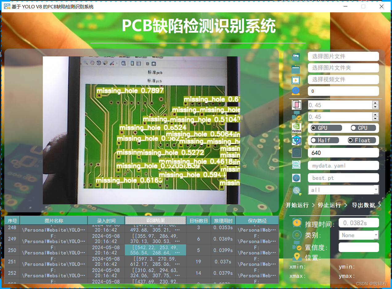This screenshot has height=289, width=392.
Task: Click target count cell showing 19
Action: pyautogui.click(x=199, y=262)
